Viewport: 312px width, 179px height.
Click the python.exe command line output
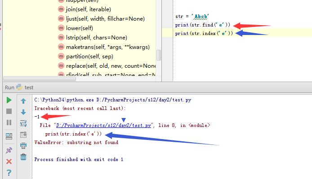113,100
